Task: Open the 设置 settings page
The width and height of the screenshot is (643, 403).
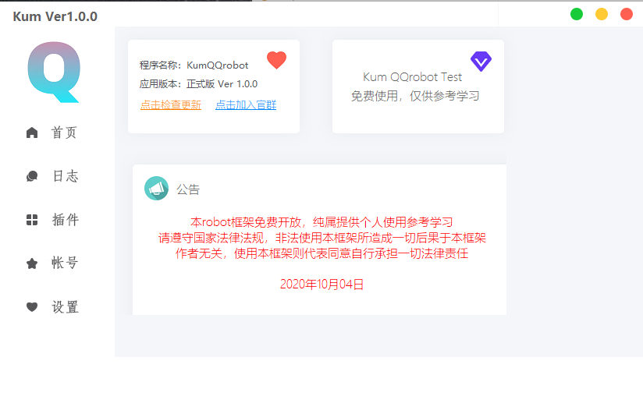Action: coord(65,307)
